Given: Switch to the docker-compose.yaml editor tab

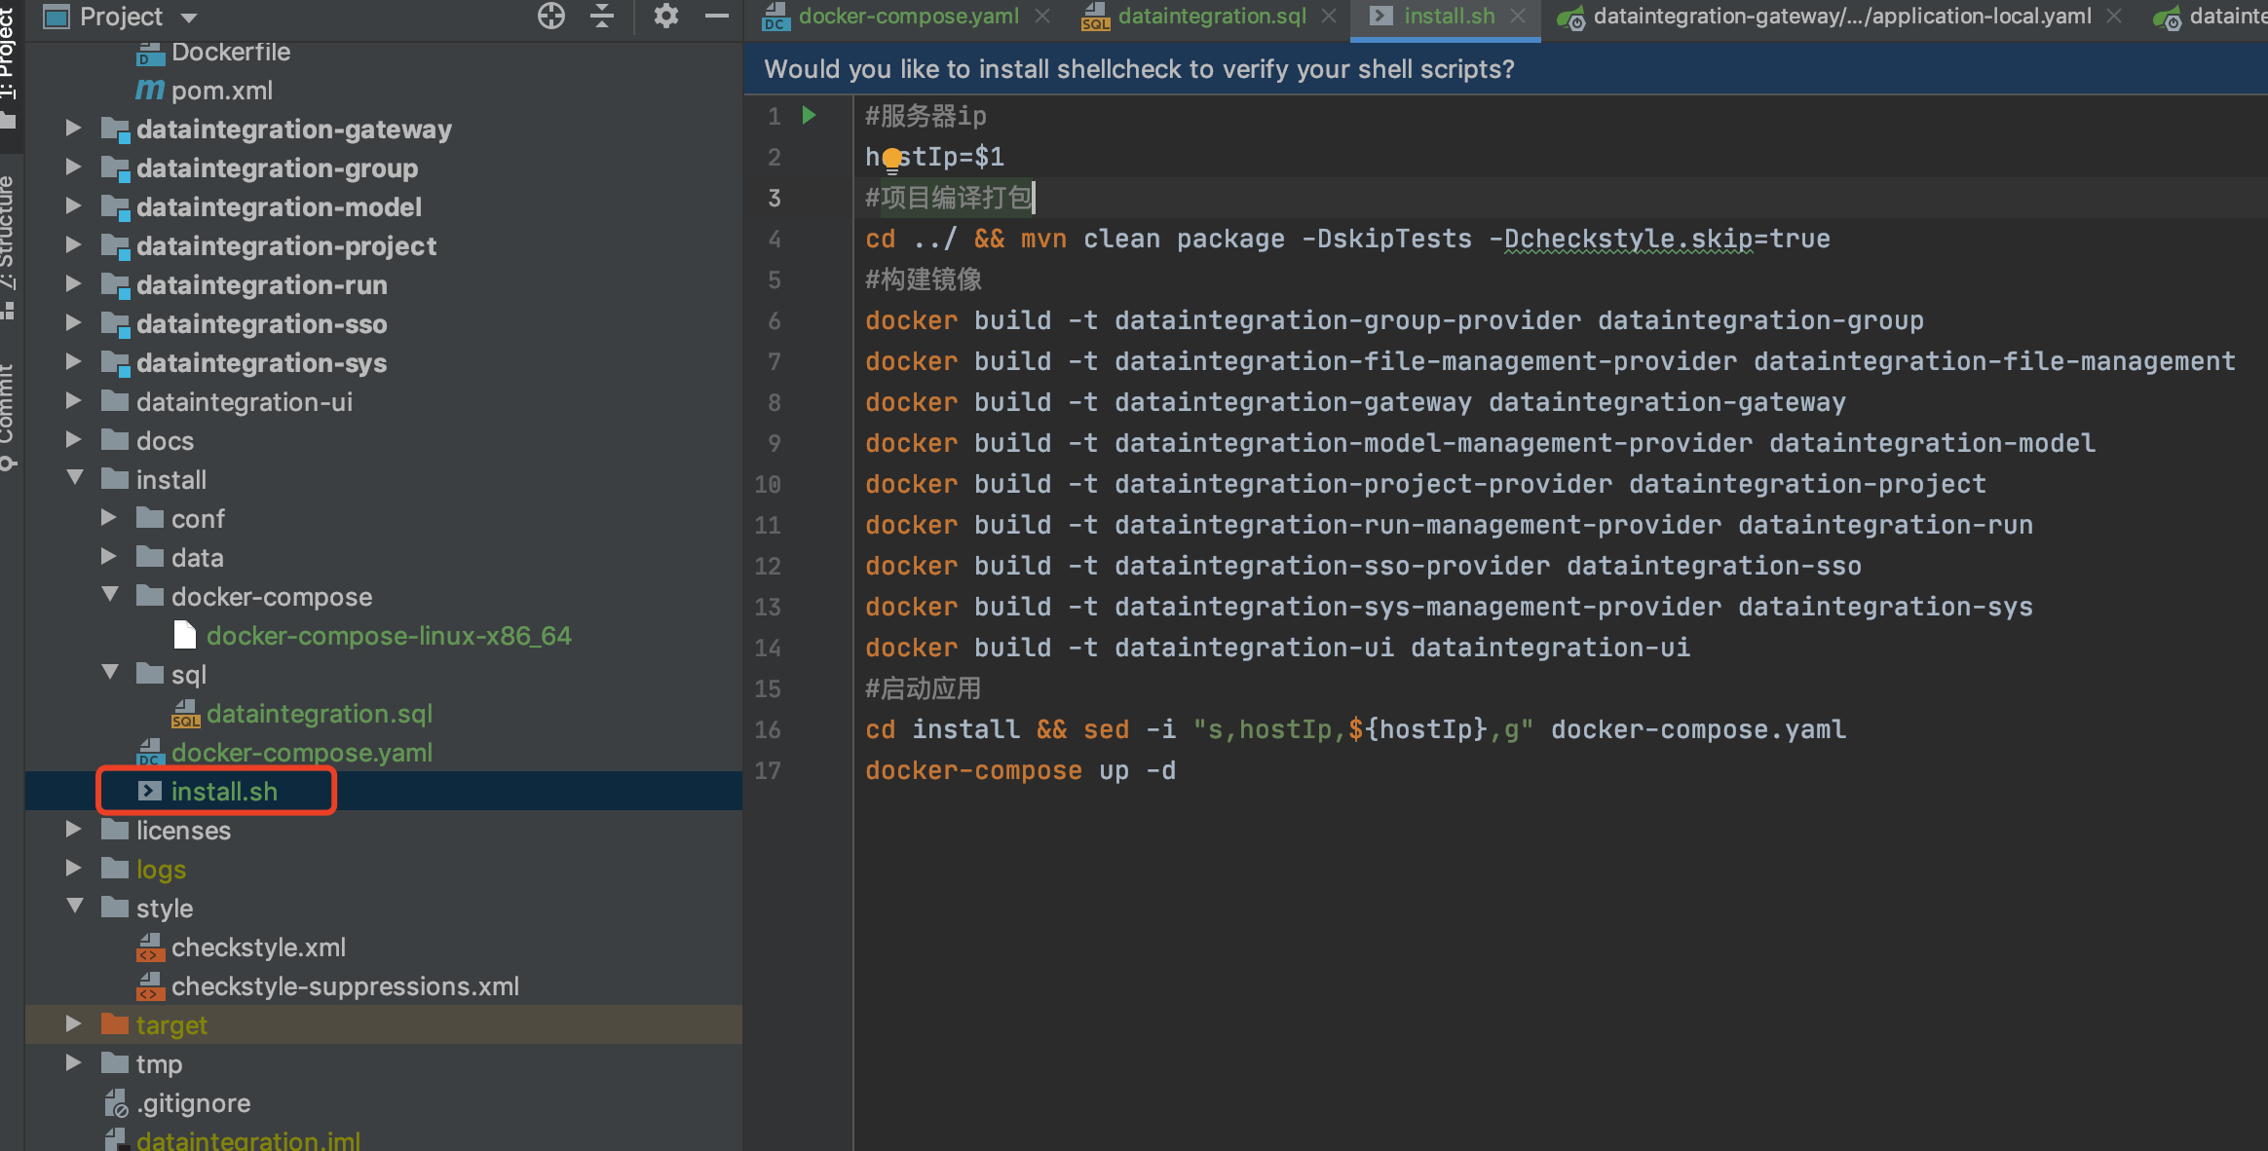Looking at the screenshot, I should (906, 16).
